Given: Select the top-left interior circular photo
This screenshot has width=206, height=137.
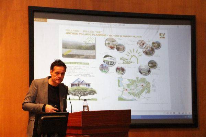Looking at the screenshot, I should coord(111,43).
